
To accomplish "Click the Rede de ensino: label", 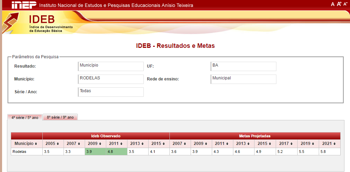I will pyautogui.click(x=163, y=79).
